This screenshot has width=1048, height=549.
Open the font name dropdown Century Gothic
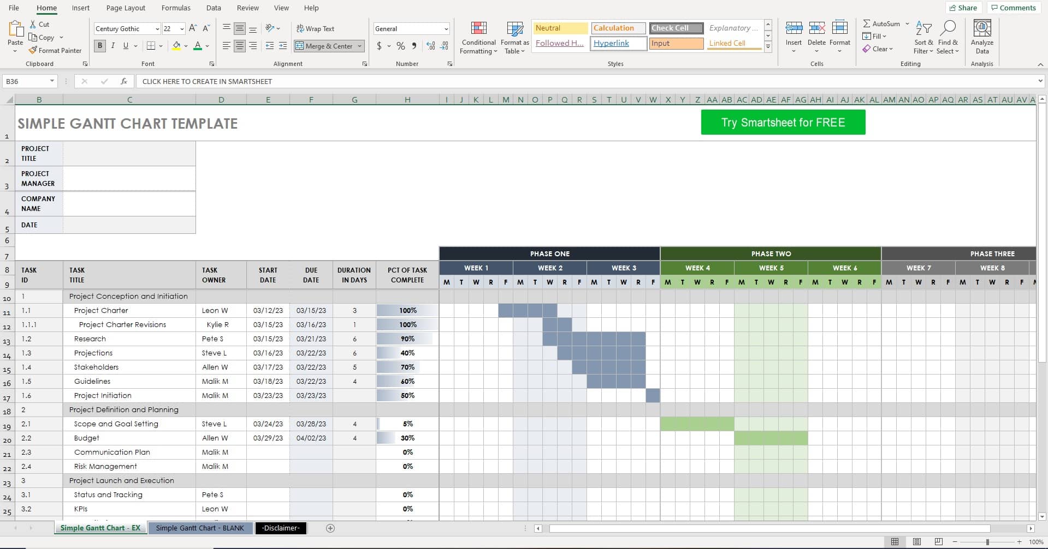coord(157,29)
